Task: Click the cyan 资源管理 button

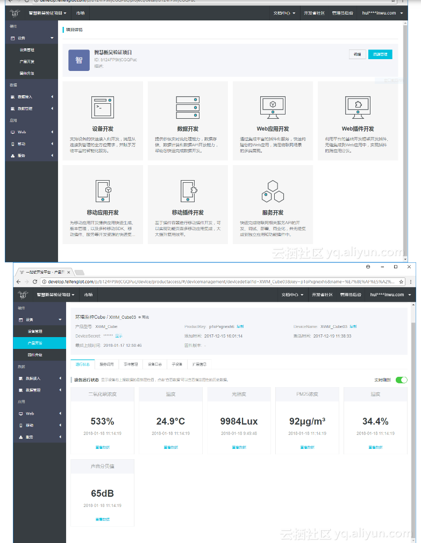Action: (x=380, y=54)
